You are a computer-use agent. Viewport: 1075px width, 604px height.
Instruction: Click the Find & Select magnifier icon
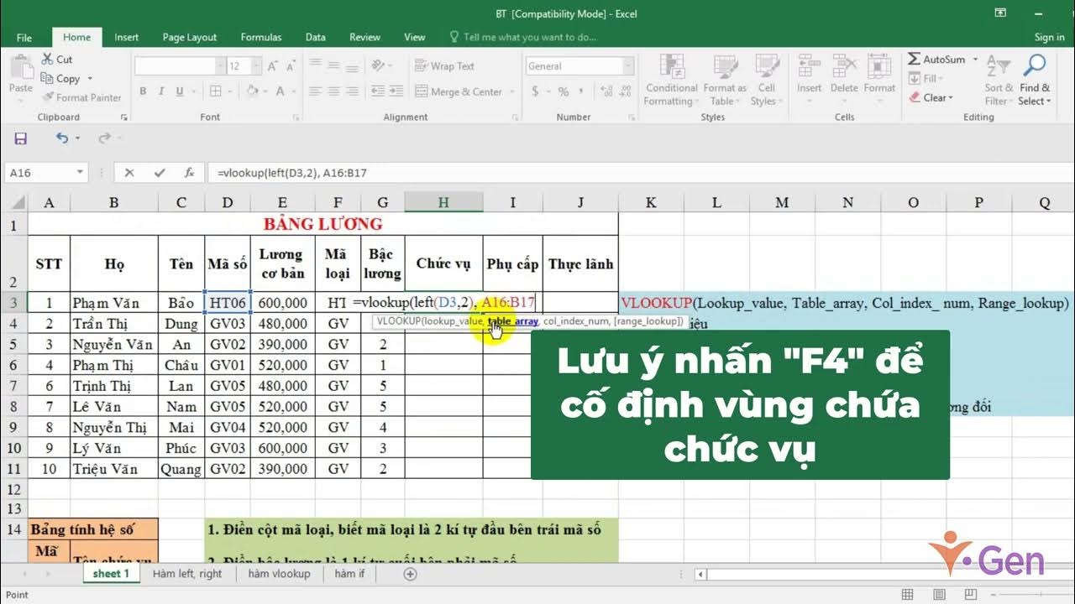point(1035,66)
